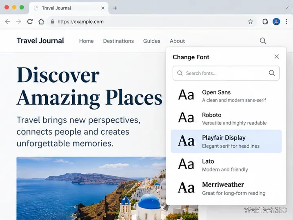Image resolution: width=293 pixels, height=220 pixels.
Task: Click the 'Travel brings new perspectives' paragraph
Action: point(78,132)
